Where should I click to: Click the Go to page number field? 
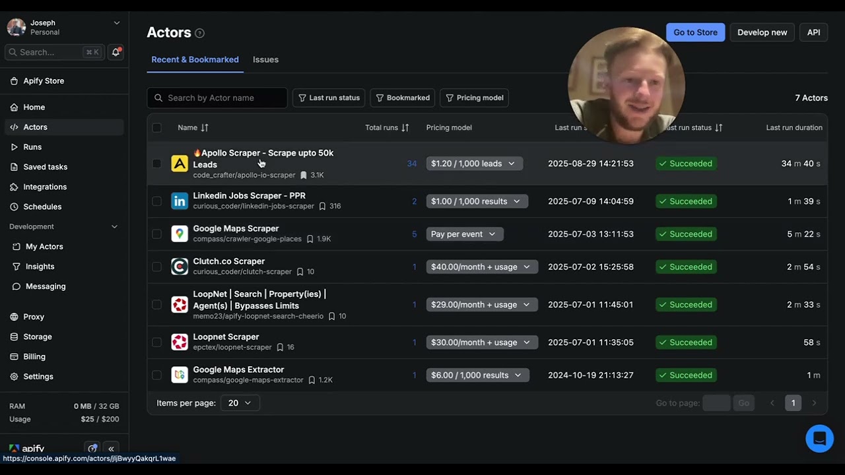[x=717, y=403]
